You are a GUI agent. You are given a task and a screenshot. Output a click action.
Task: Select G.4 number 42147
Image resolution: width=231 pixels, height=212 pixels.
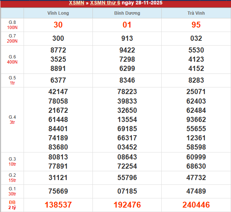(x=58, y=92)
